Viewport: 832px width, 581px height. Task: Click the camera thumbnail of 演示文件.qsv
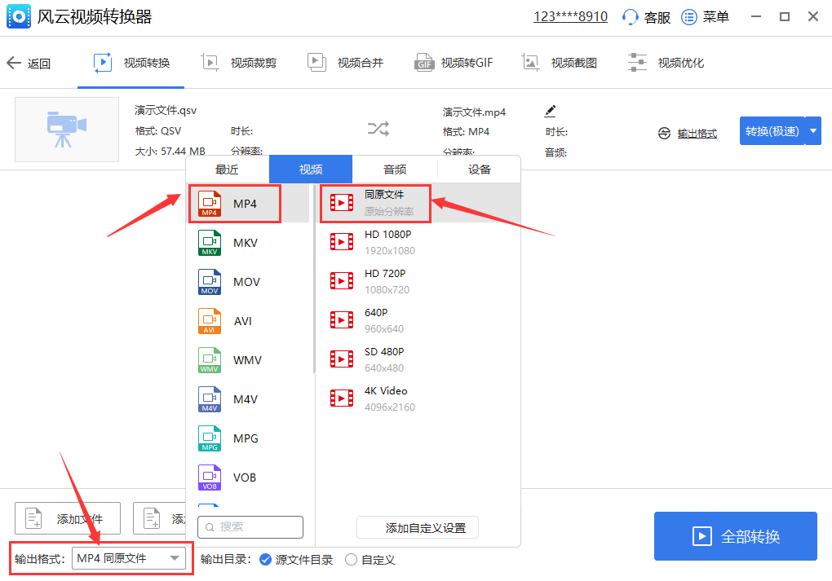coord(67,130)
